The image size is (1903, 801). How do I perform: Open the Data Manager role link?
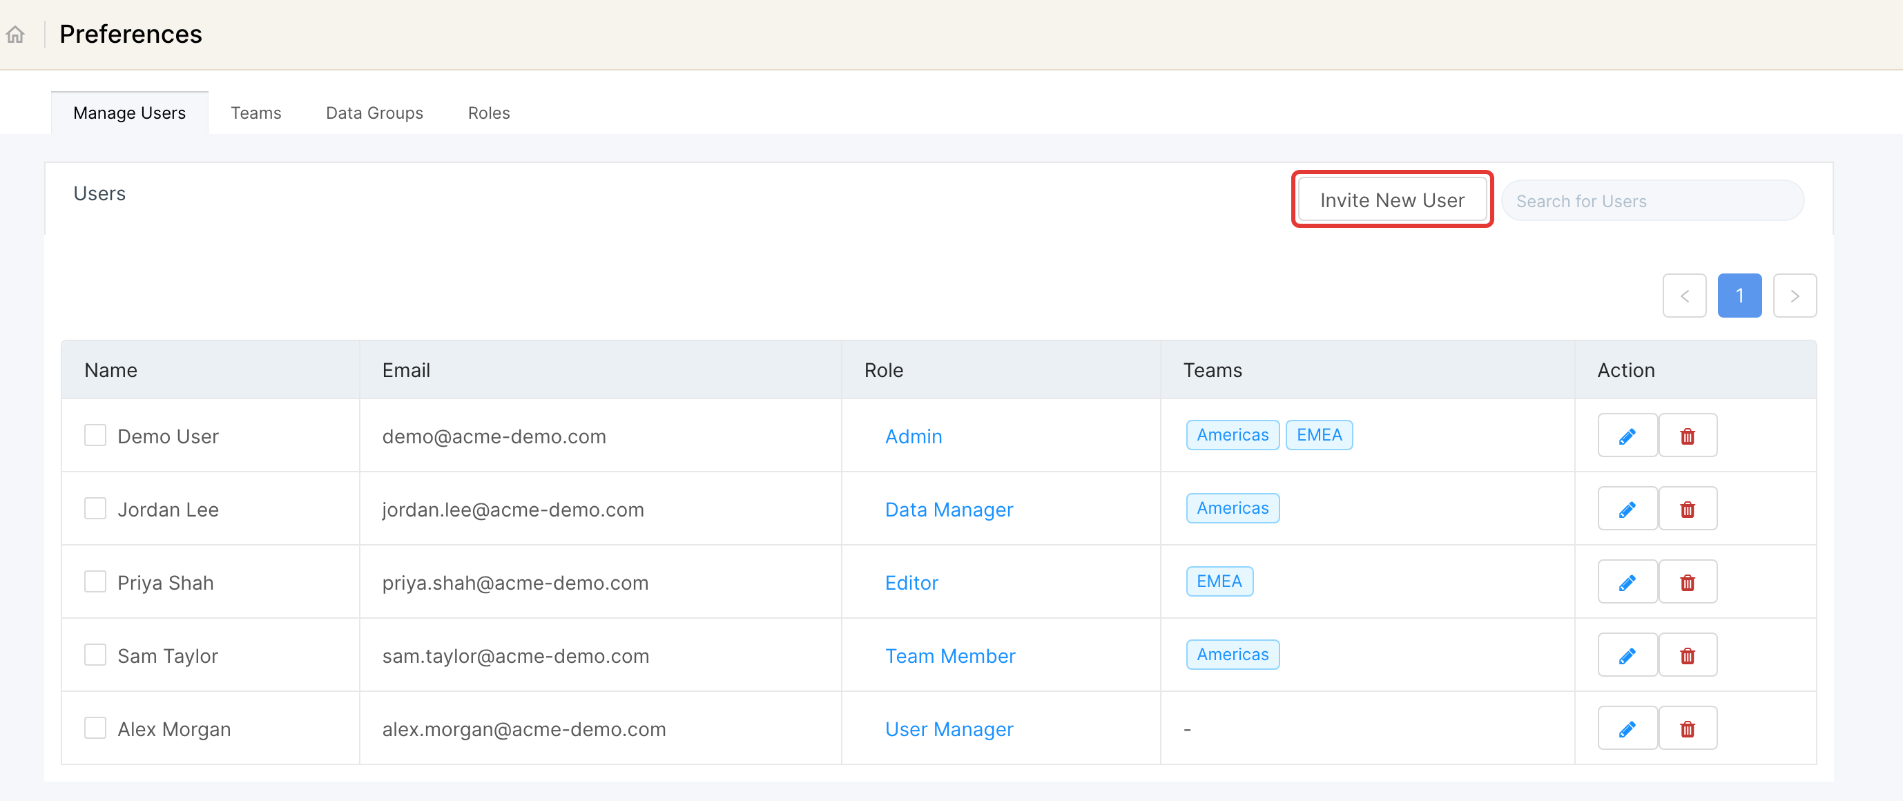949,510
